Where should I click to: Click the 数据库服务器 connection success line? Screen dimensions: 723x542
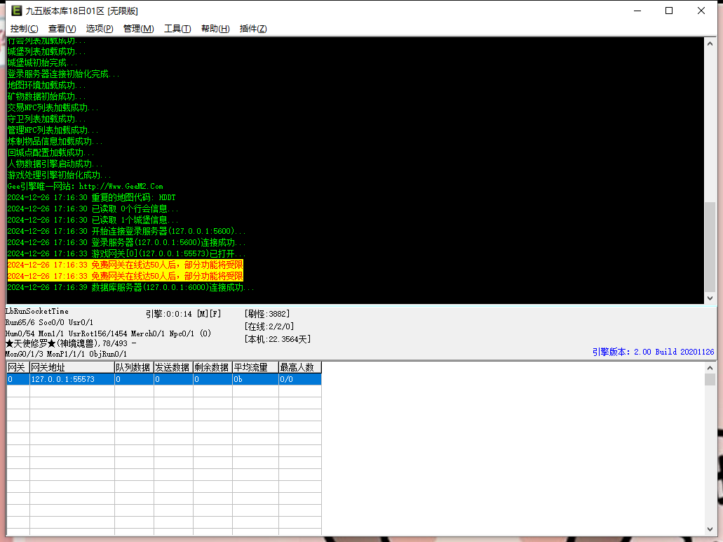coord(130,287)
